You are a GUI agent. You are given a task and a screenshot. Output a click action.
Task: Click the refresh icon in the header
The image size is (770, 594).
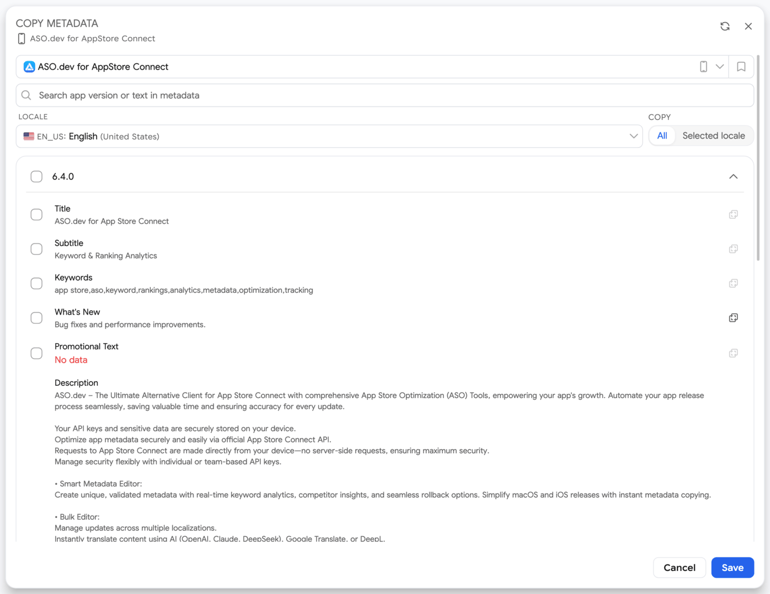tap(725, 26)
